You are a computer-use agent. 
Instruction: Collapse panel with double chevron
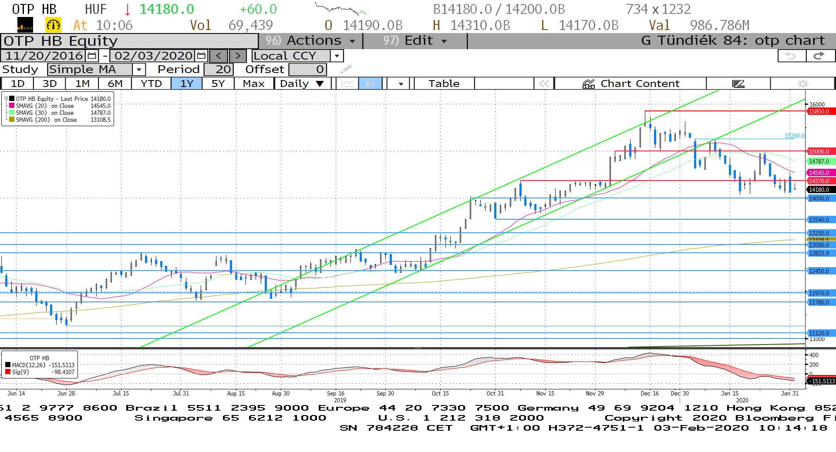pyautogui.click(x=544, y=84)
